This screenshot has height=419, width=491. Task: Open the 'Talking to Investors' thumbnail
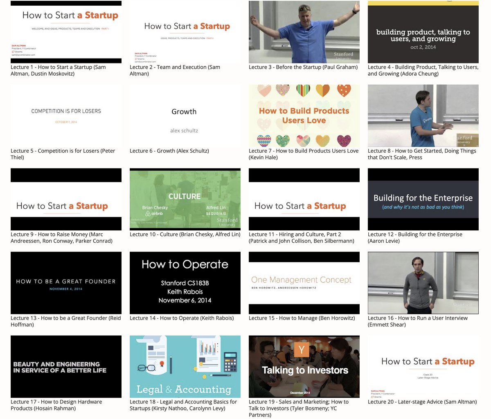(304, 367)
